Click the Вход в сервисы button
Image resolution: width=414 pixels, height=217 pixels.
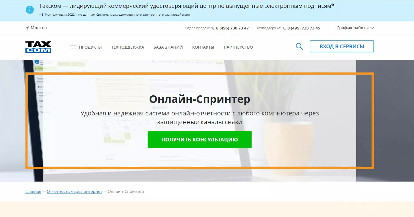click(x=342, y=46)
